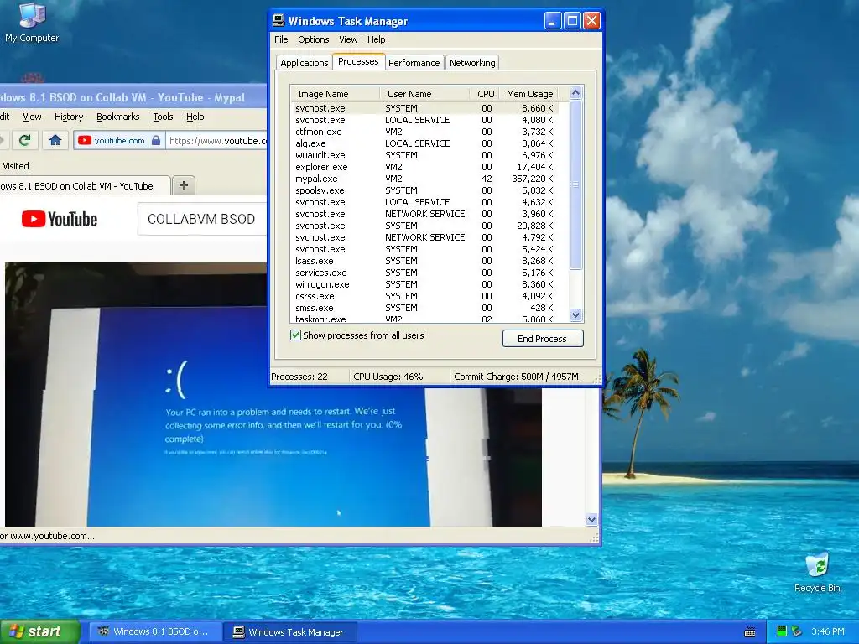Image resolution: width=859 pixels, height=644 pixels.
Task: Open Mypal Bookmarks menu
Action: pos(117,117)
